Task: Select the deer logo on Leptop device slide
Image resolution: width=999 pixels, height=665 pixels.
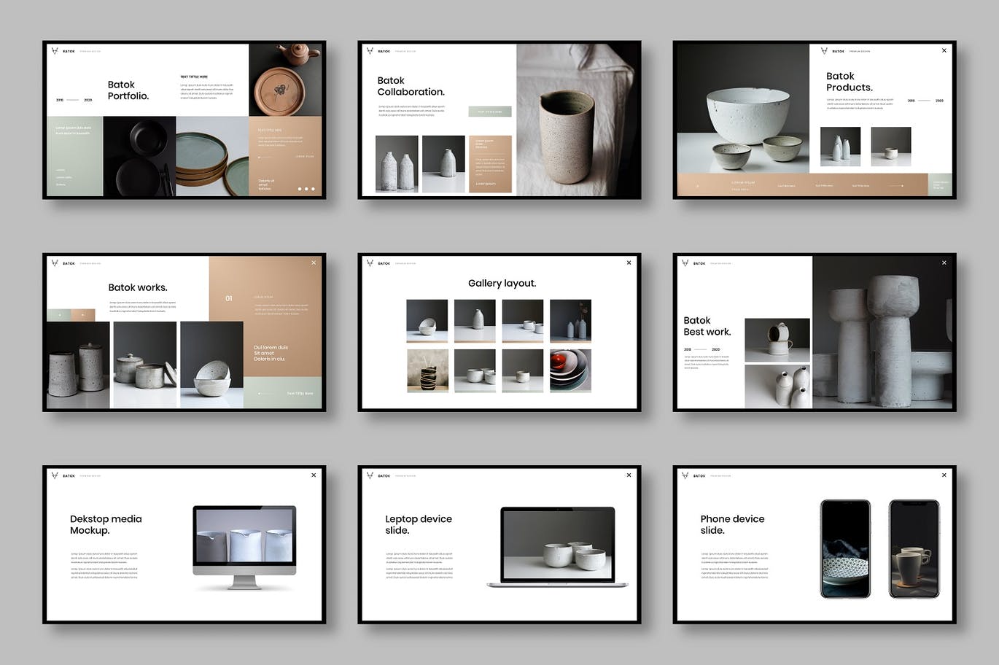Action: [370, 475]
